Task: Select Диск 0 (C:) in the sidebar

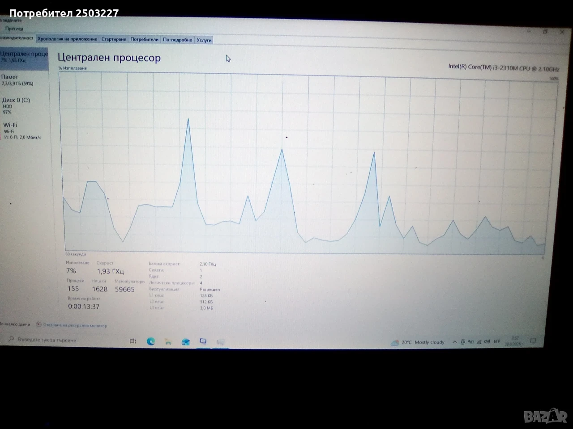Action: (24, 106)
